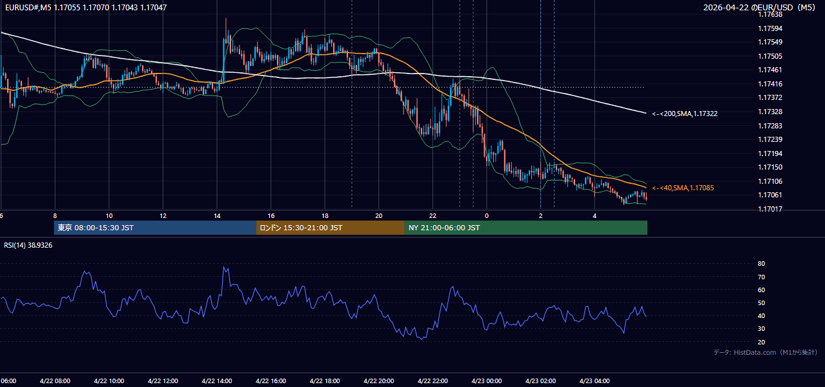
Task: Click price axis label 1.17017
Action: tap(771, 209)
